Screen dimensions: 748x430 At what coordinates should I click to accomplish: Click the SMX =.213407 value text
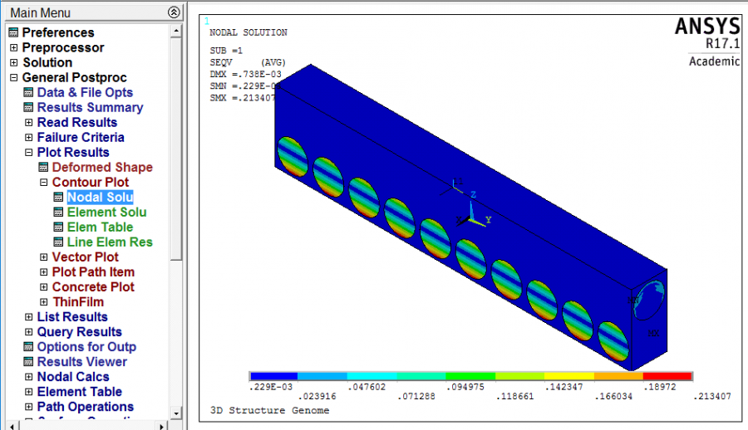(x=243, y=98)
